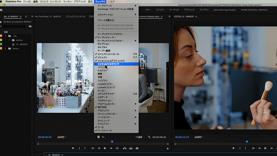This screenshot has height=156, width=277.
Task: Expand the オーディオトラックミキサー submenu
Action: [x=116, y=41]
